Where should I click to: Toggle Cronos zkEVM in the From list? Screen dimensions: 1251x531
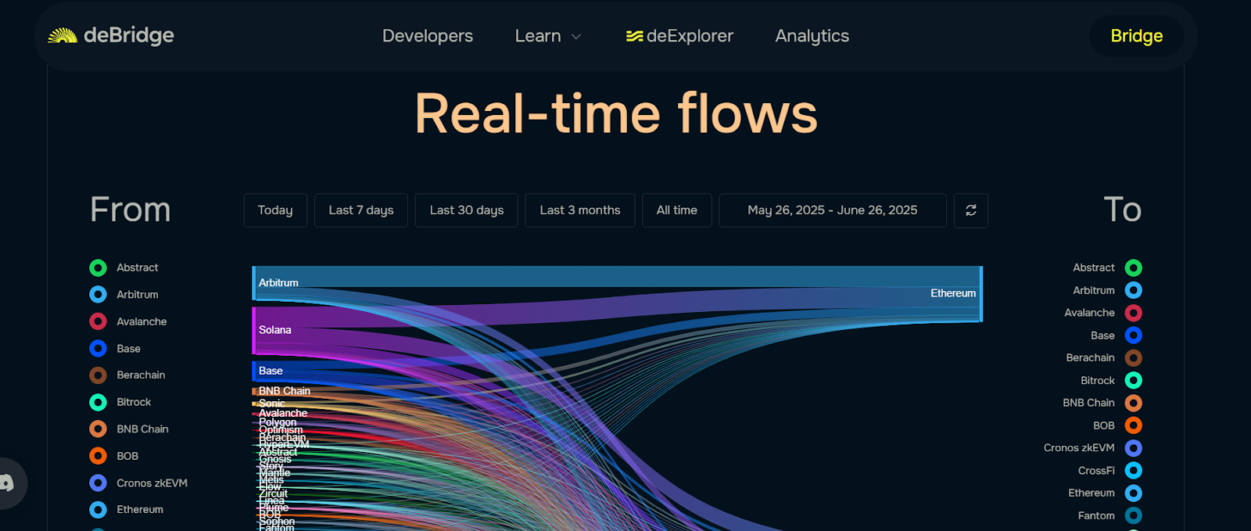tap(138, 483)
